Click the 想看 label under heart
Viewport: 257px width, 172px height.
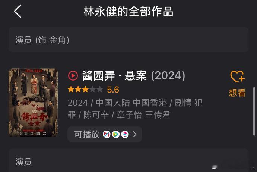[237, 93]
